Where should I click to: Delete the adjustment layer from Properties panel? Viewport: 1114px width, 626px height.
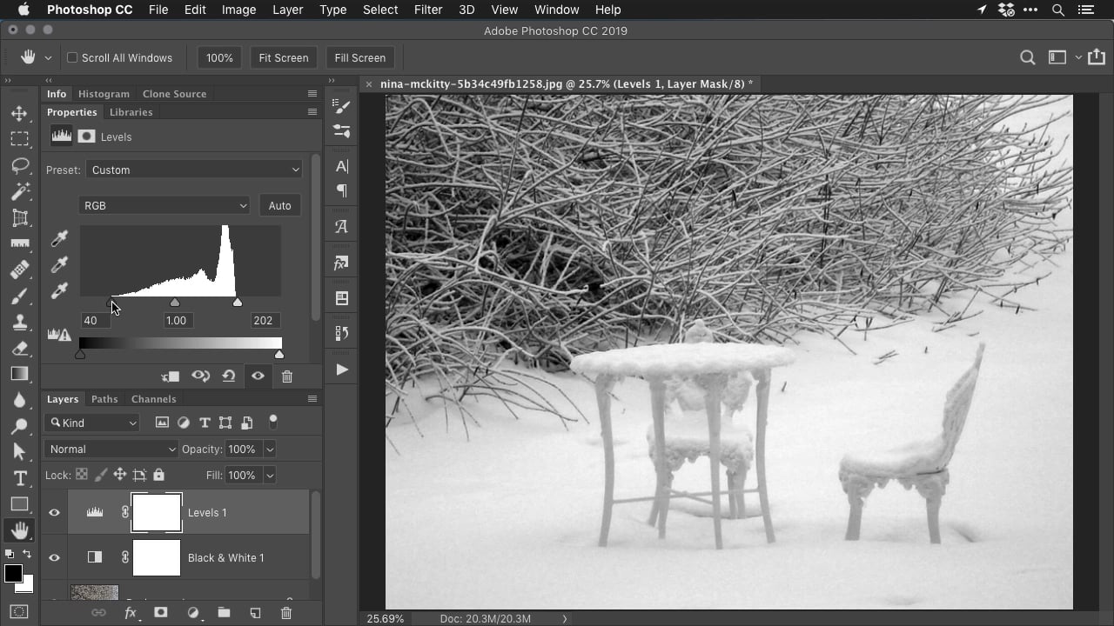[x=287, y=376]
